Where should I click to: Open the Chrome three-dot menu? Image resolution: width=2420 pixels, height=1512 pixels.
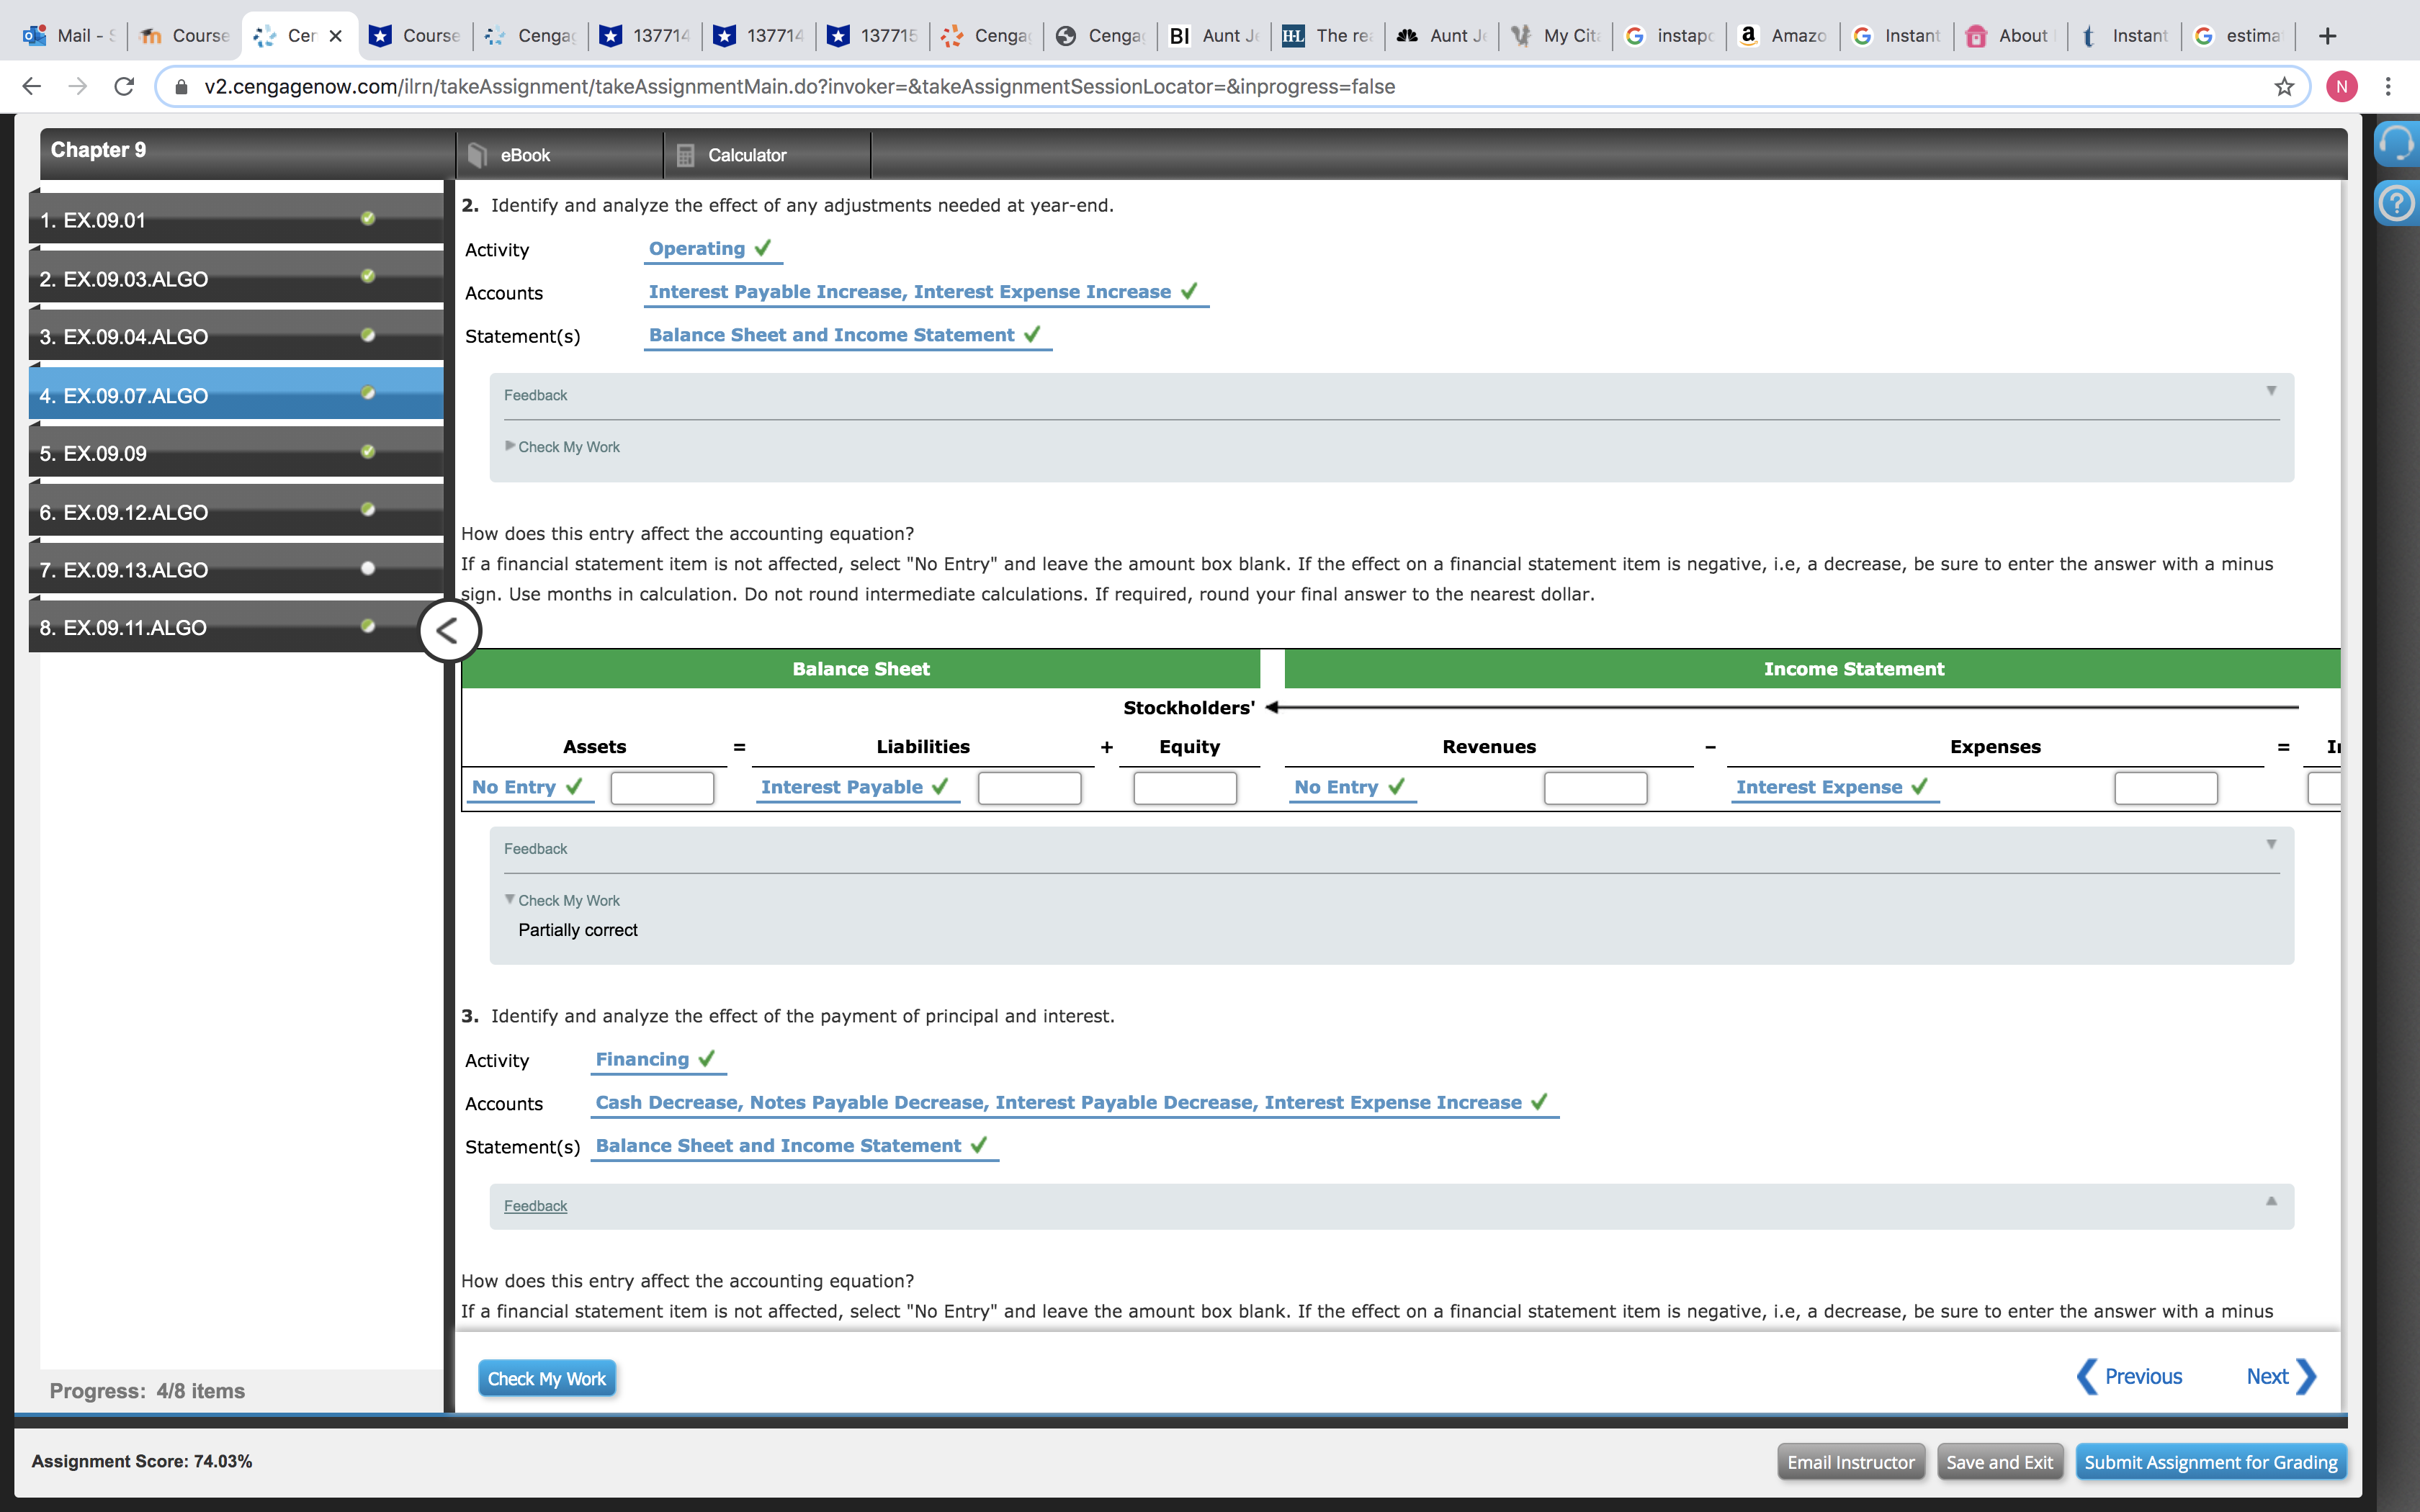coord(2387,87)
